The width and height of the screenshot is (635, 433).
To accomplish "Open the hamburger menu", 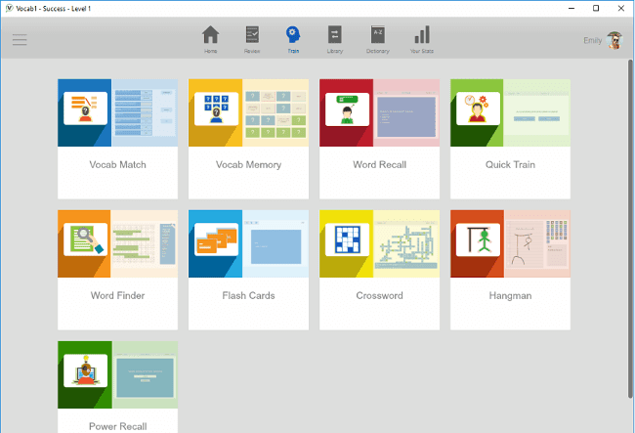I will click(x=20, y=40).
